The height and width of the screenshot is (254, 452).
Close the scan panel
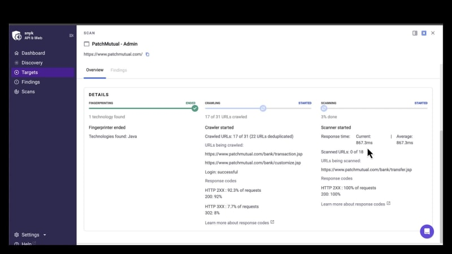pyautogui.click(x=433, y=33)
